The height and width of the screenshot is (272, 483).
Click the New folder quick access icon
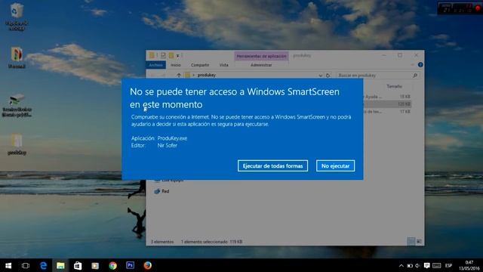[171, 55]
